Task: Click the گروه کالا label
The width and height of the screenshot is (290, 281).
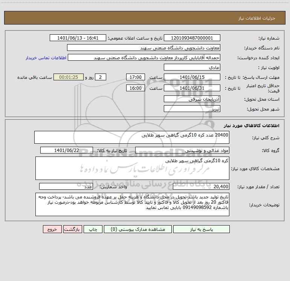Action: 270,150
